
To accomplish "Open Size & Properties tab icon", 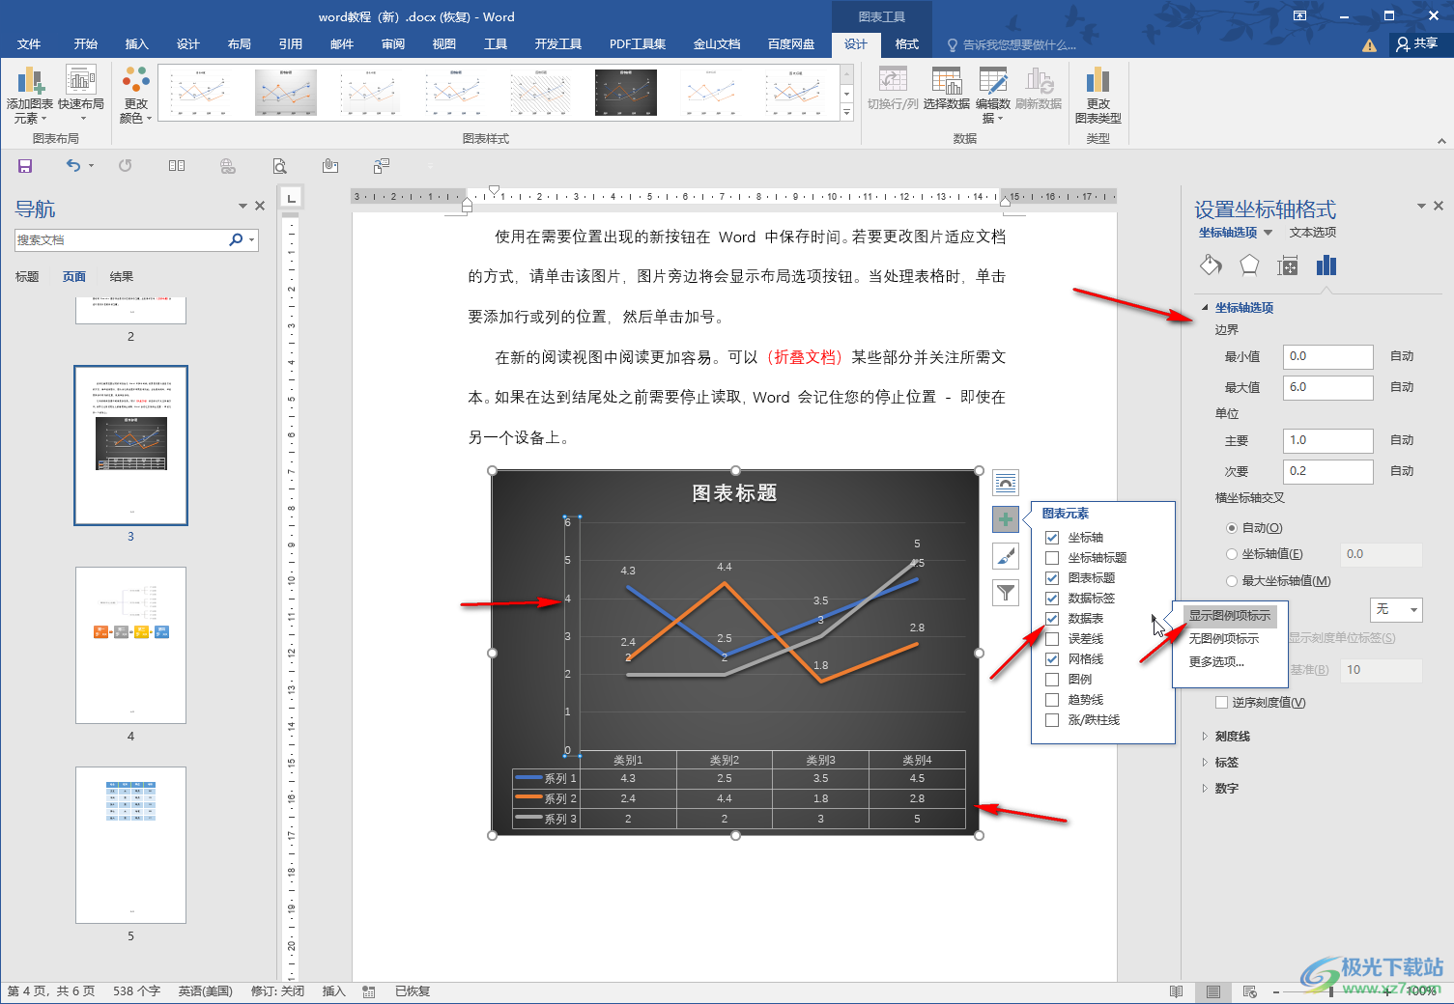I will click(1288, 265).
